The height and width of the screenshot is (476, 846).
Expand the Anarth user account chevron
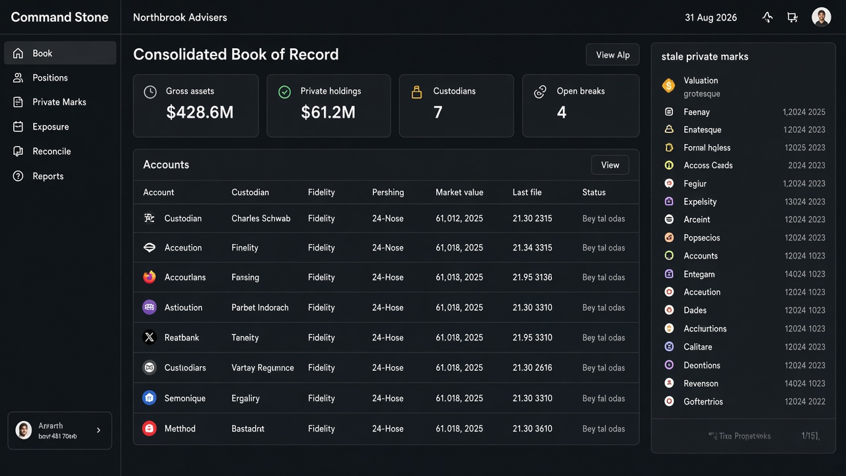[98, 430]
